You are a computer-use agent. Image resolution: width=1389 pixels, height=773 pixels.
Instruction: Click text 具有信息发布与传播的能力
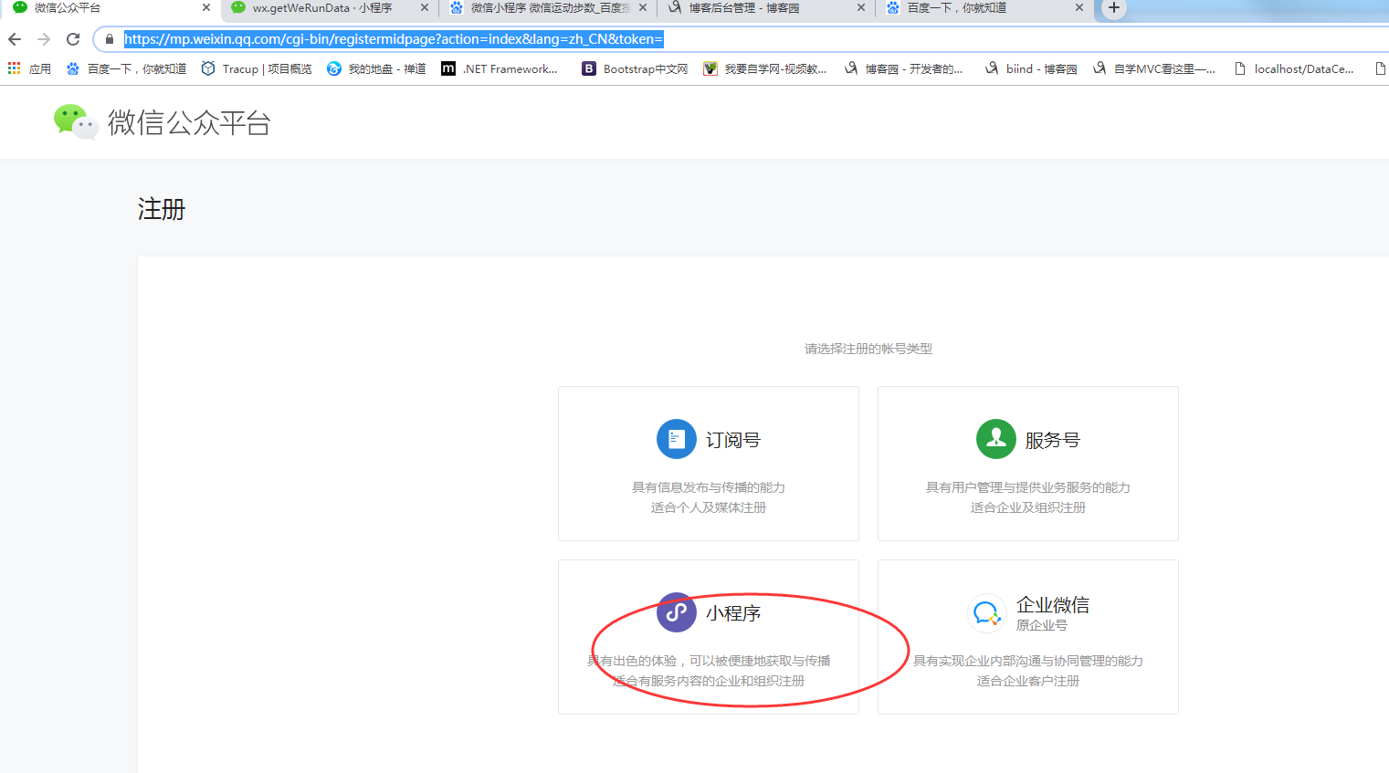click(x=709, y=487)
